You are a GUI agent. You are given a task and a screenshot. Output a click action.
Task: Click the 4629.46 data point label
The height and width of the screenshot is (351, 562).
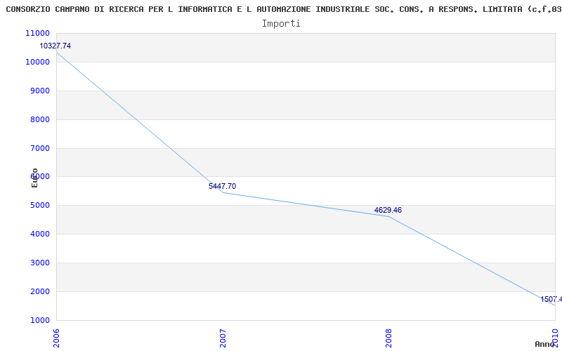(388, 210)
